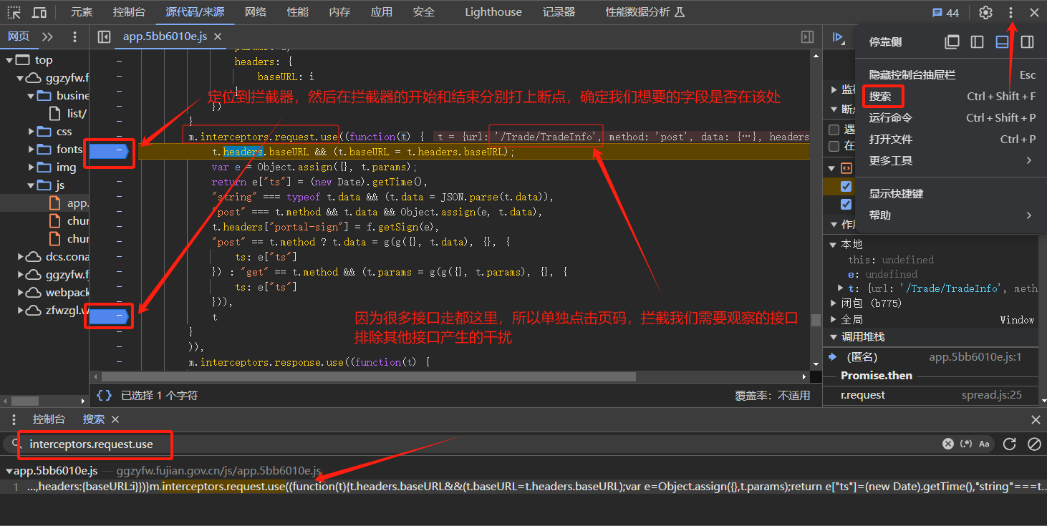Resume script execution button
1047x526 pixels.
coord(838,36)
